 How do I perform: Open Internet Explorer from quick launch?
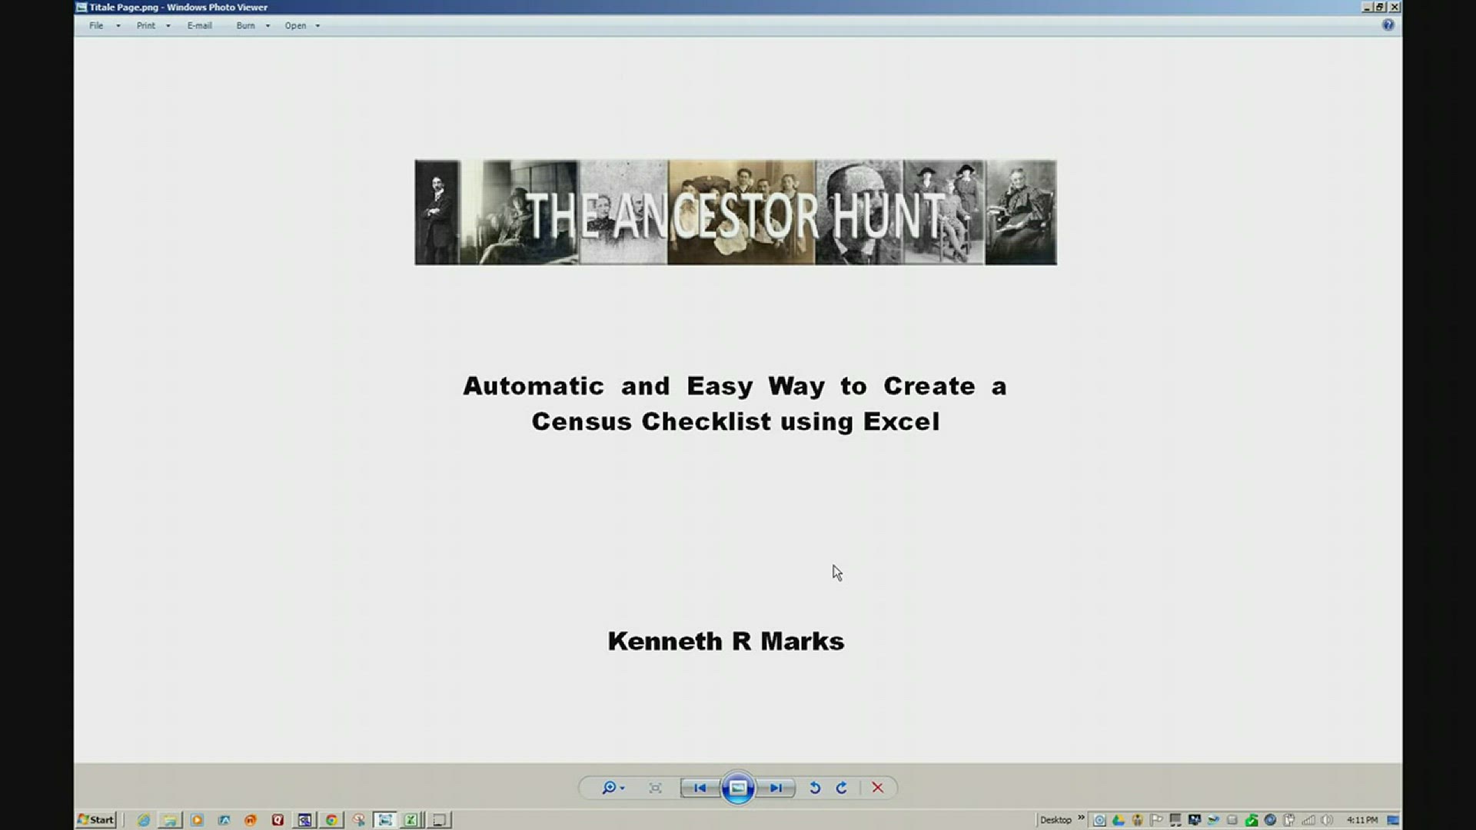pos(144,820)
